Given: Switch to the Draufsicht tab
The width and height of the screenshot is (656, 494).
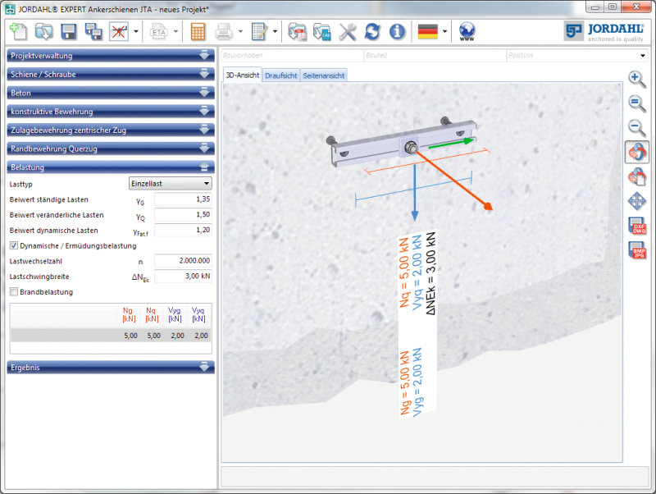Looking at the screenshot, I should pyautogui.click(x=281, y=75).
